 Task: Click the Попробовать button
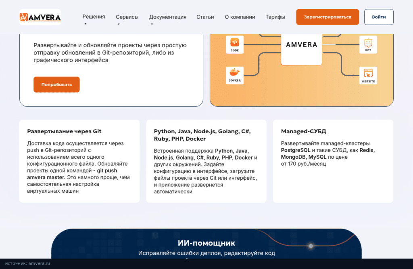click(56, 84)
